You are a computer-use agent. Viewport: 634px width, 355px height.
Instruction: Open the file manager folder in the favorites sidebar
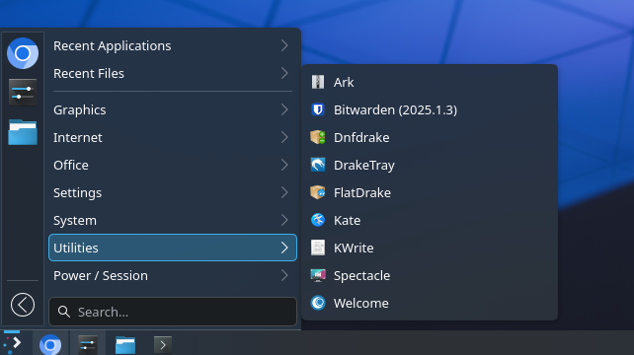[x=23, y=132]
